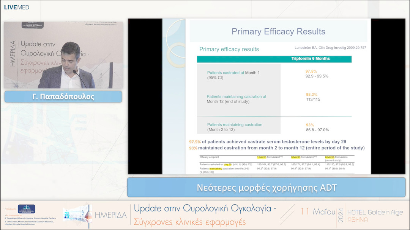Select the speaker name label Γ. Παπαδόπουλος
The width and height of the screenshot is (410, 230).
(63, 96)
